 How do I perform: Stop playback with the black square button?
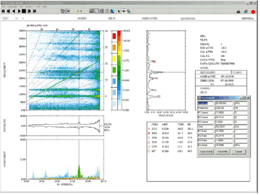point(24,11)
